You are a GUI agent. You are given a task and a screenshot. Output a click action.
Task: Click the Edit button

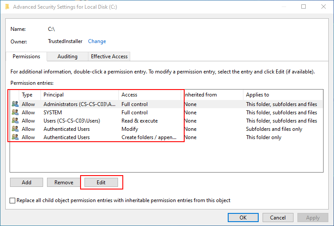tap(101, 183)
